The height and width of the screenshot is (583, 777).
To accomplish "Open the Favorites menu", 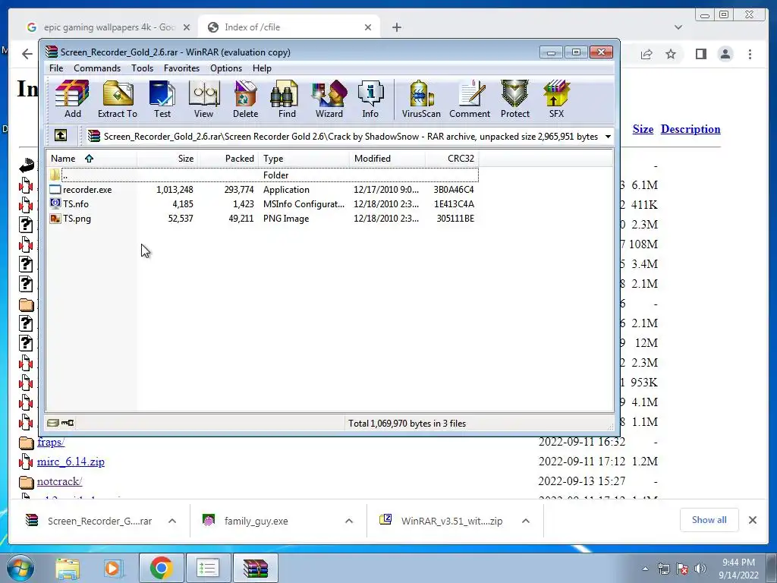I will click(x=181, y=68).
